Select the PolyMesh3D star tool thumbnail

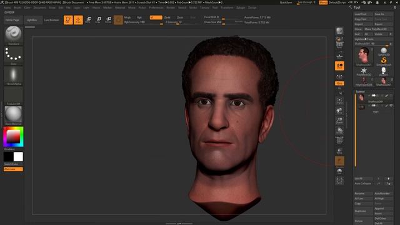click(364, 72)
